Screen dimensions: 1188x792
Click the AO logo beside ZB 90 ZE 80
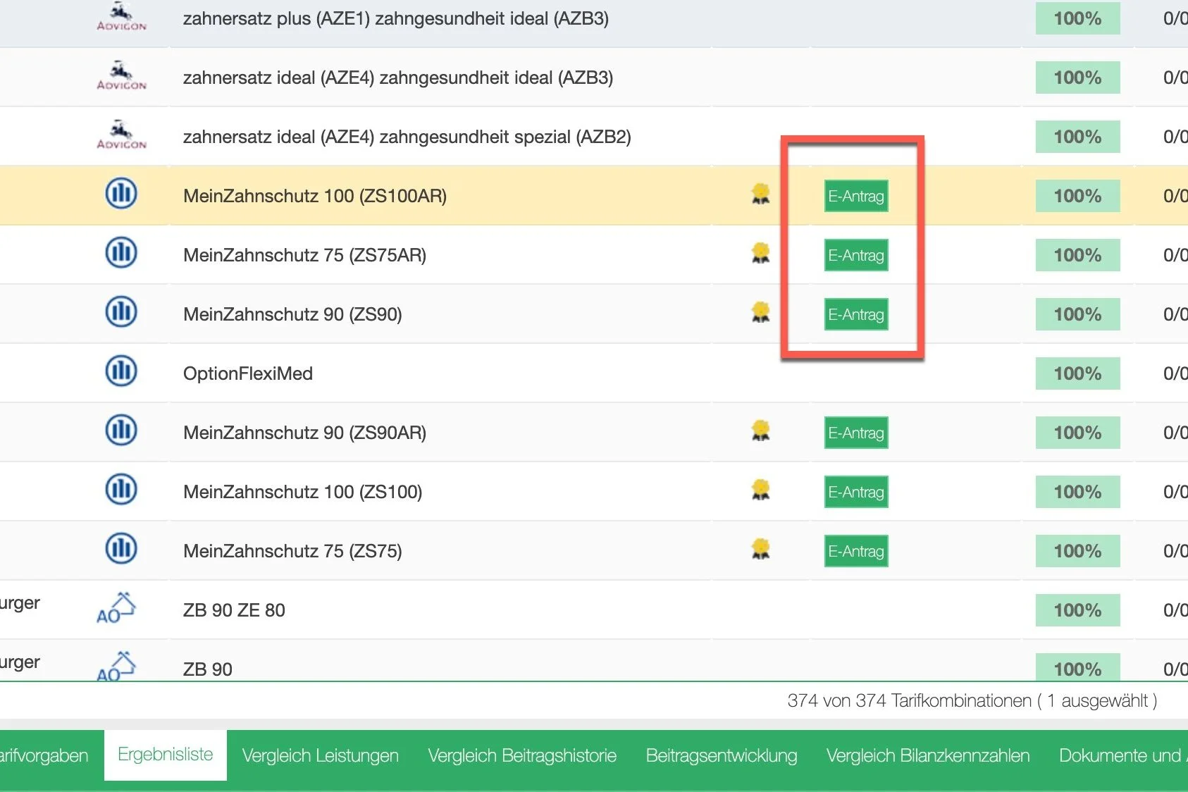[116, 608]
